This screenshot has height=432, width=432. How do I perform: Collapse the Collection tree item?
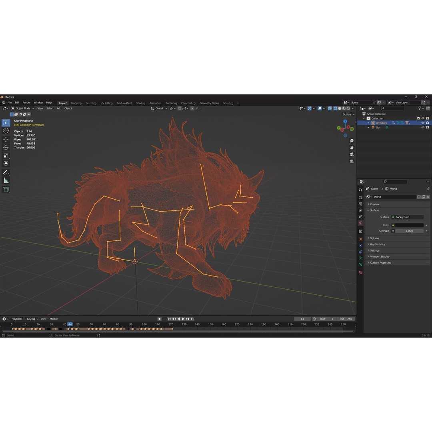point(364,118)
